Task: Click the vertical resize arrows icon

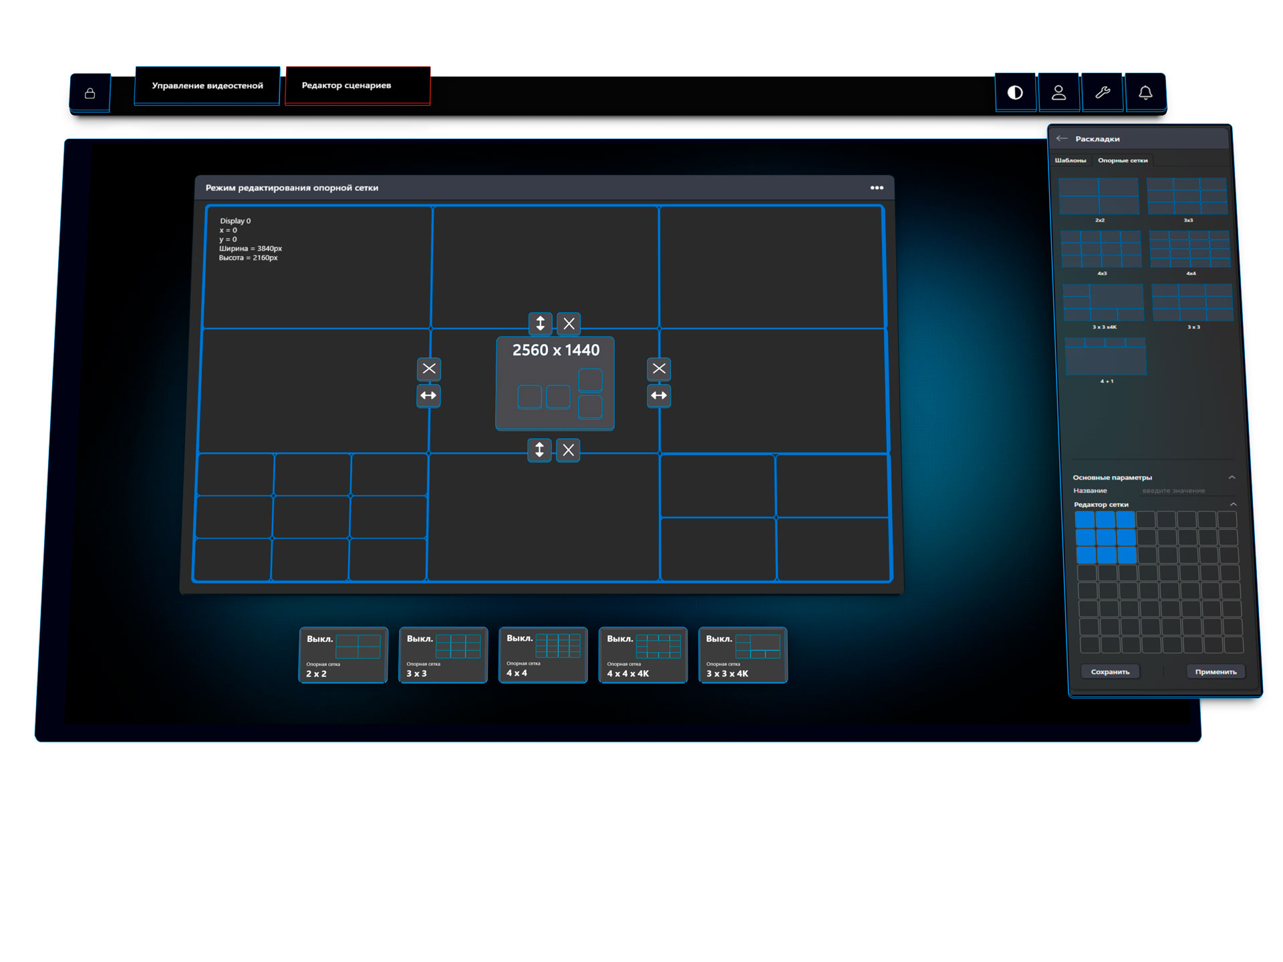Action: pyautogui.click(x=539, y=323)
